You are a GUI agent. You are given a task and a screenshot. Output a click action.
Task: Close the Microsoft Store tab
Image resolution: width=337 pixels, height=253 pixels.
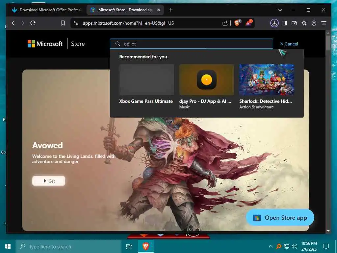pos(159,10)
